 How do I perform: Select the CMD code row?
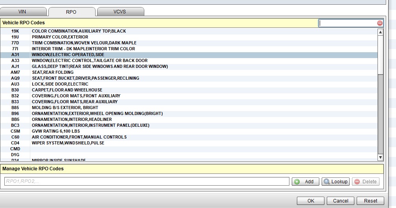pyautogui.click(x=189, y=149)
